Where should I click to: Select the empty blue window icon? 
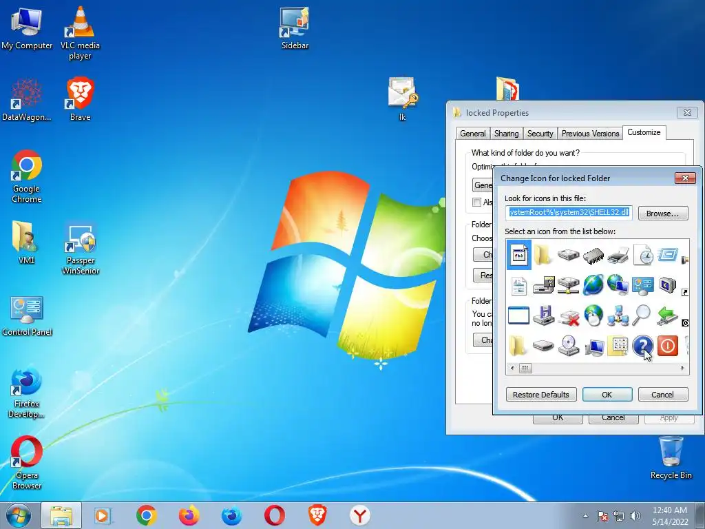click(x=519, y=315)
